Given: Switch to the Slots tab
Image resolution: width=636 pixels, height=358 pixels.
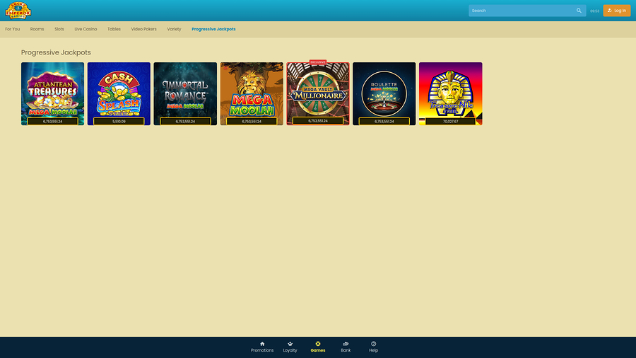Looking at the screenshot, I should [59, 29].
